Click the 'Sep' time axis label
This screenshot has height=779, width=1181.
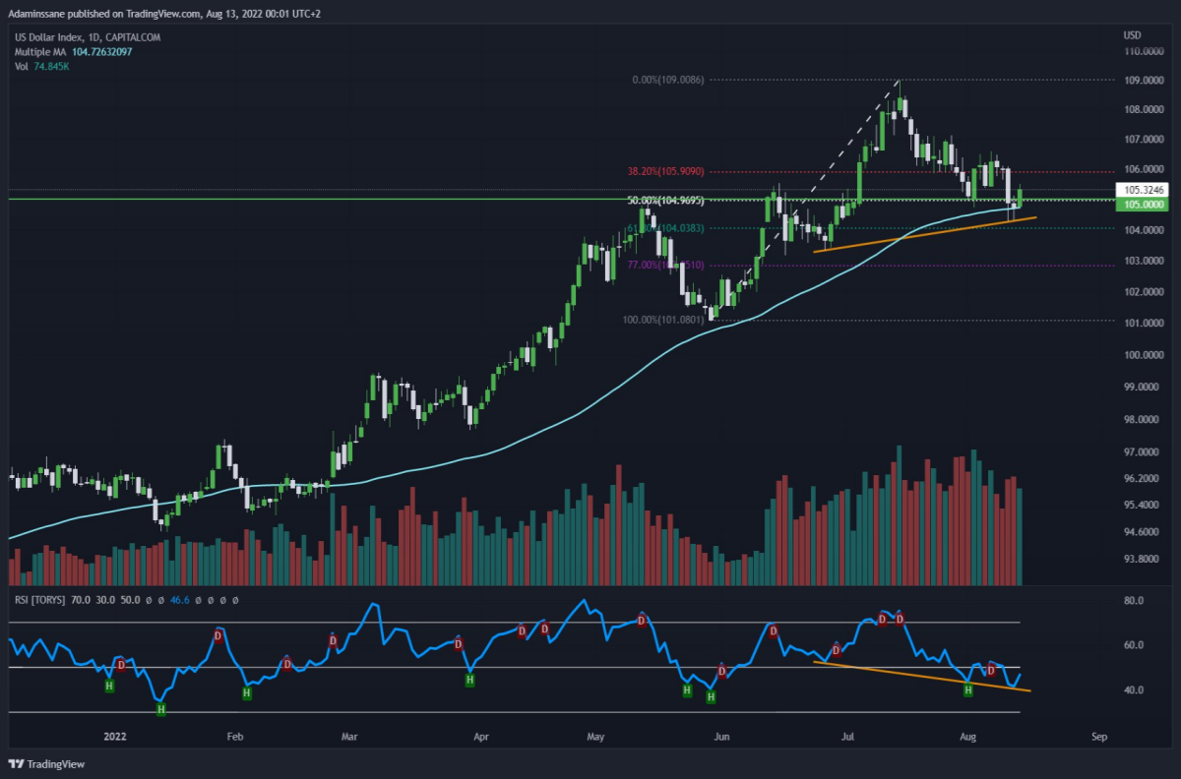pyautogui.click(x=1099, y=736)
